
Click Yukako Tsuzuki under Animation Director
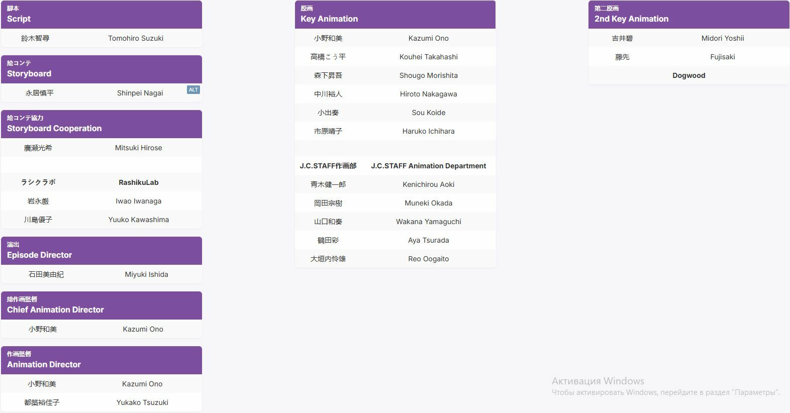(x=142, y=402)
